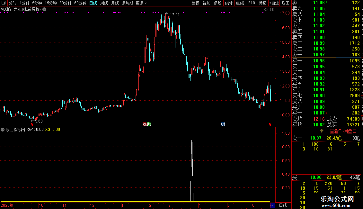Select the 60分钟 period
363x209 pixels.
coord(80,3)
